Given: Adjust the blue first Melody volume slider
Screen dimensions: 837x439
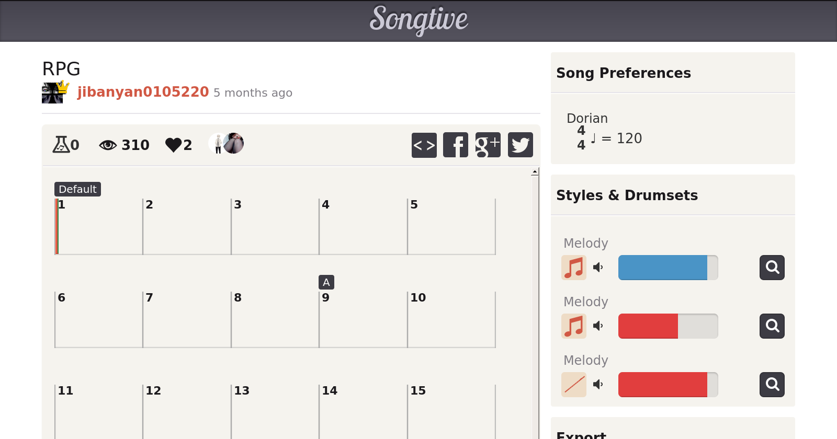Looking at the screenshot, I should (668, 268).
